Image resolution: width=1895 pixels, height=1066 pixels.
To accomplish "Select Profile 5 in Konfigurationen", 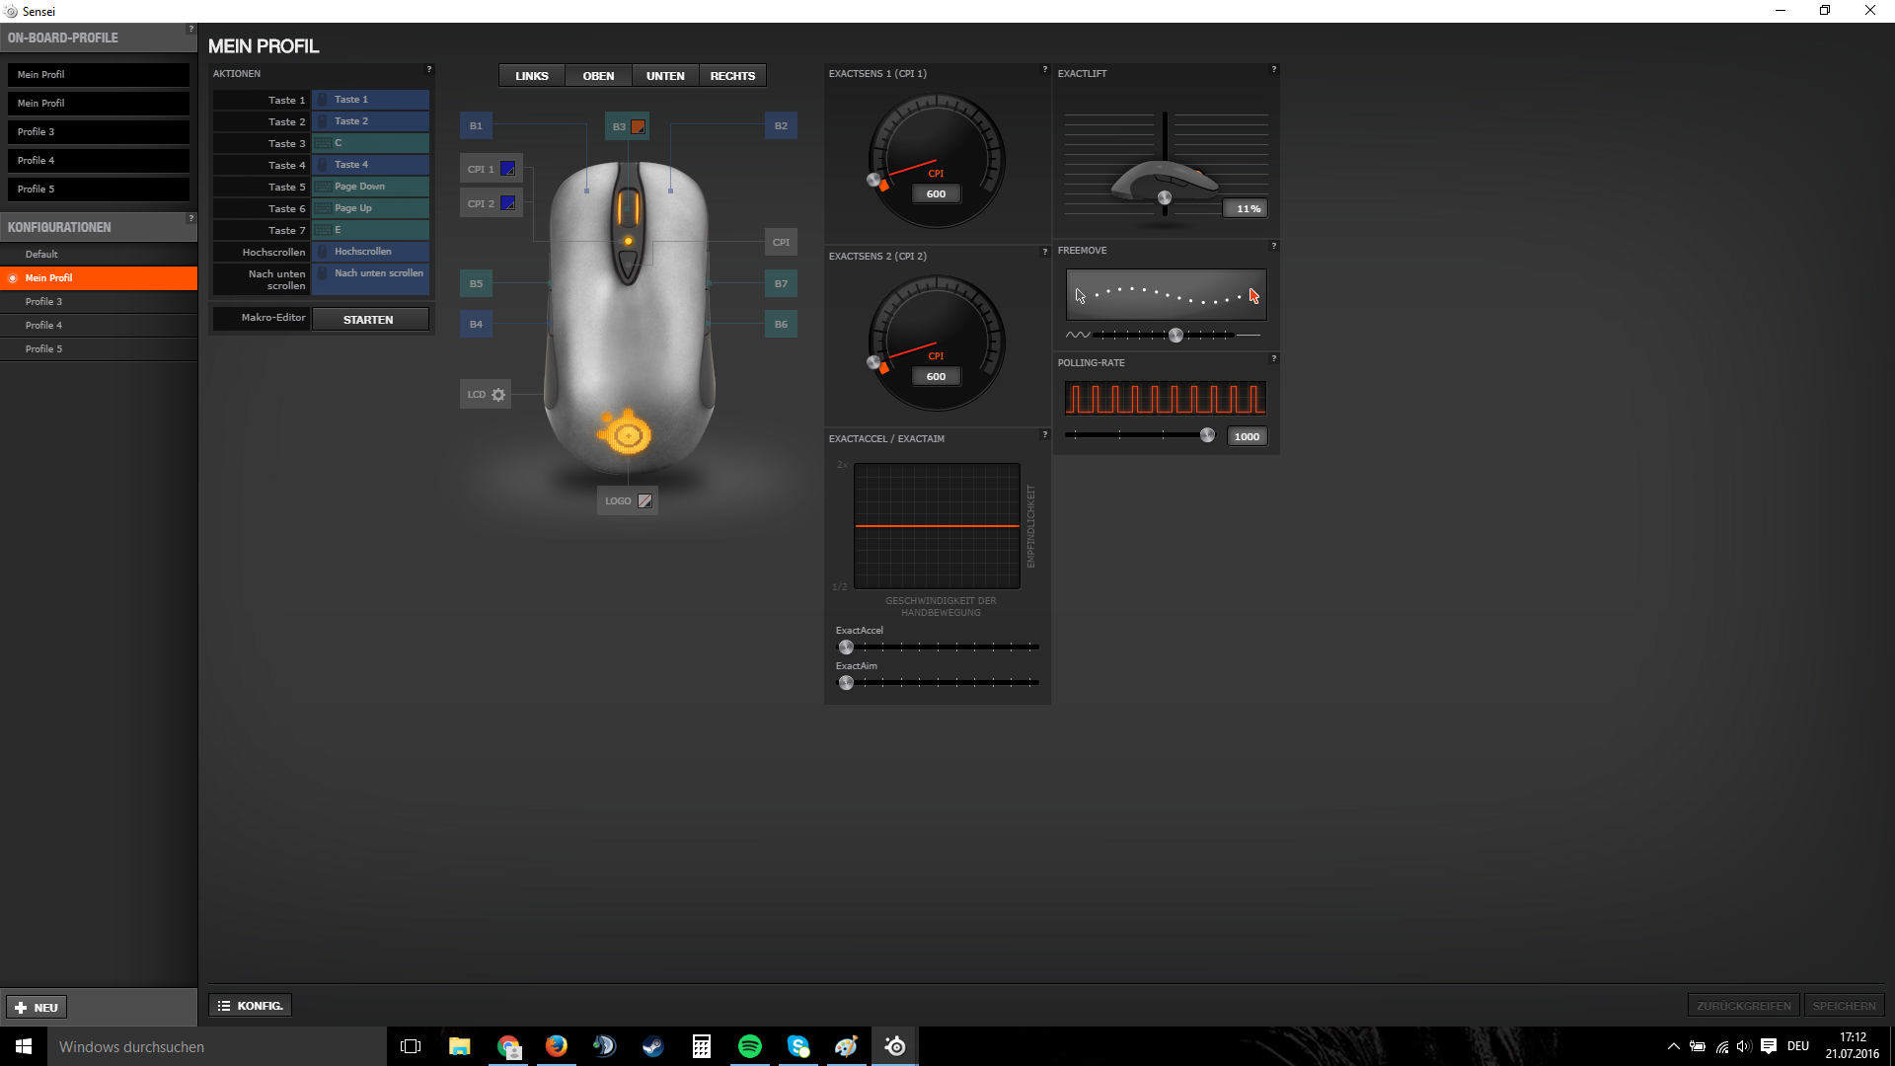I will [99, 349].
